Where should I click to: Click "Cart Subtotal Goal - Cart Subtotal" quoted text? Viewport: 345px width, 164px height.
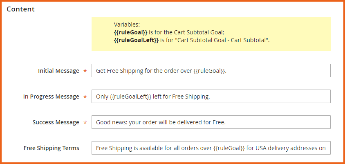click(217, 40)
